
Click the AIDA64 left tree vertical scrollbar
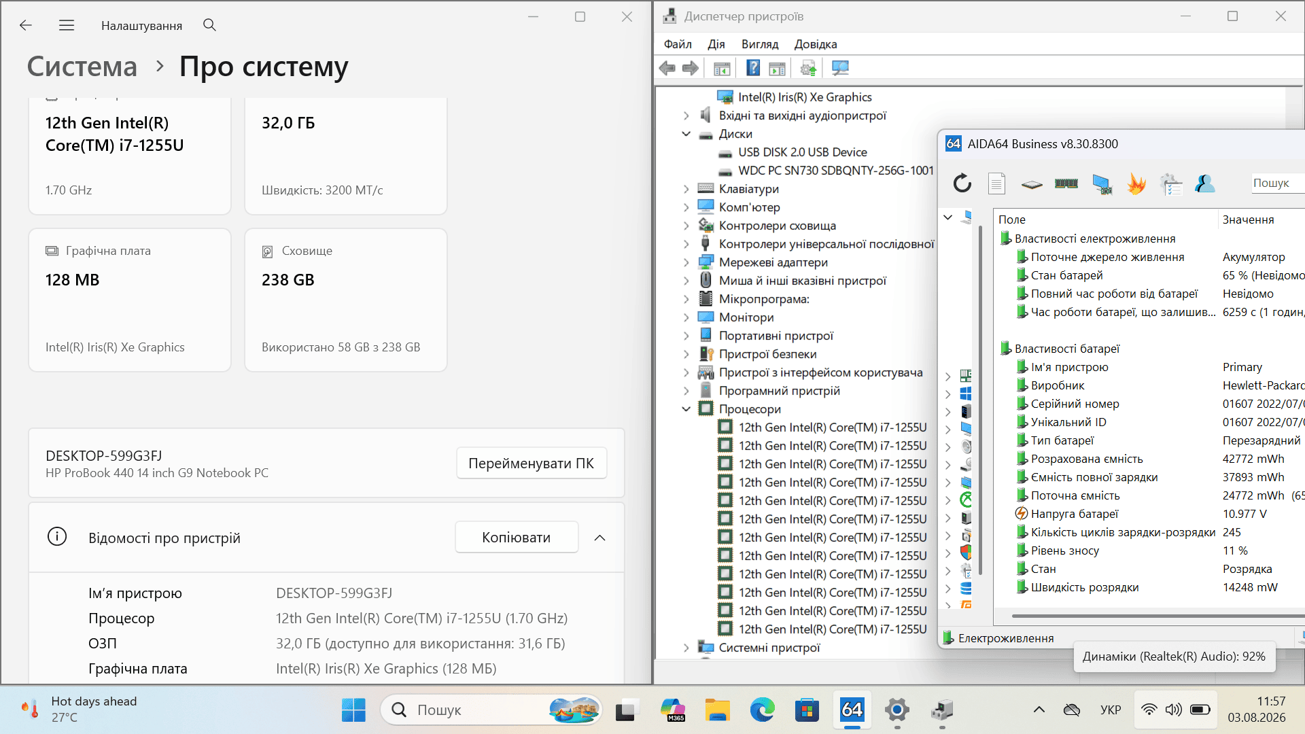tap(980, 401)
